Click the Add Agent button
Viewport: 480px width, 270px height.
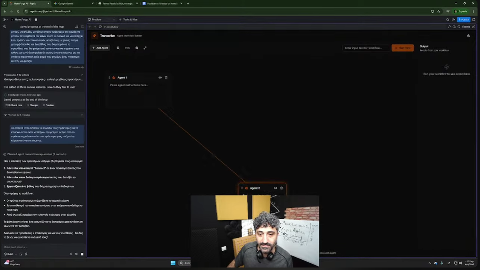coord(100,48)
